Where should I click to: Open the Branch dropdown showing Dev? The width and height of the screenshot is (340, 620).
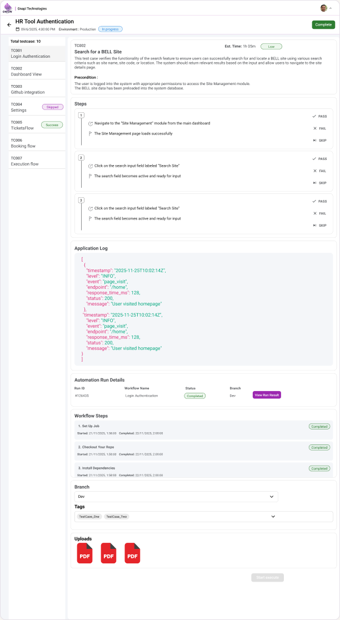pyautogui.click(x=176, y=497)
